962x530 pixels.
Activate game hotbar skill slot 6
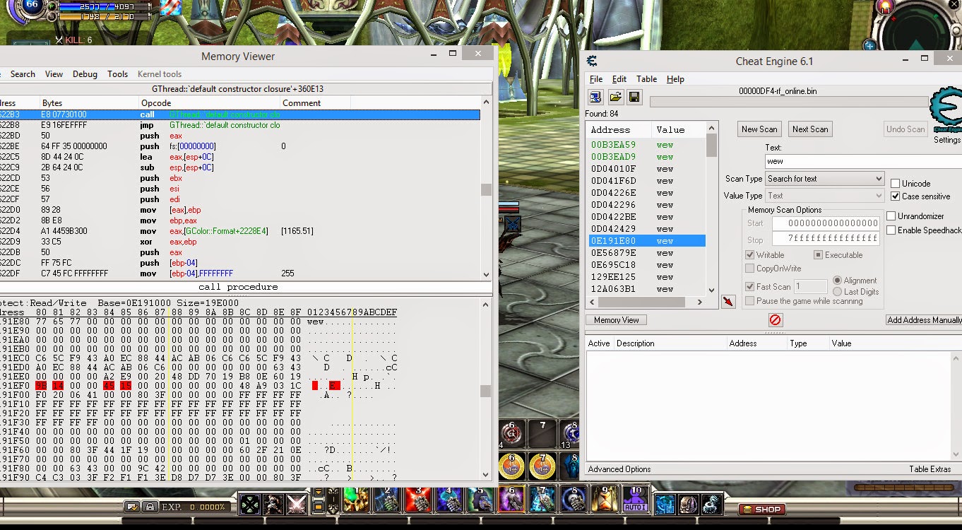coord(511,500)
